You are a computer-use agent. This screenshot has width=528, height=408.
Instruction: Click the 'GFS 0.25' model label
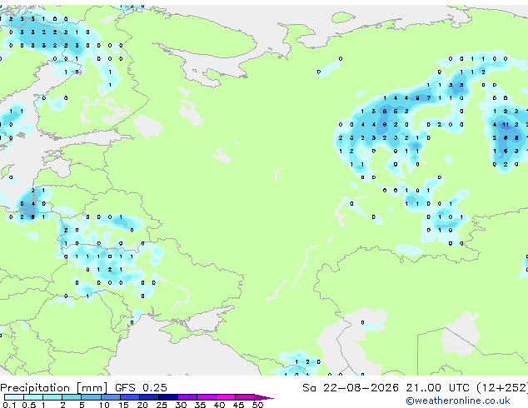click(x=141, y=388)
